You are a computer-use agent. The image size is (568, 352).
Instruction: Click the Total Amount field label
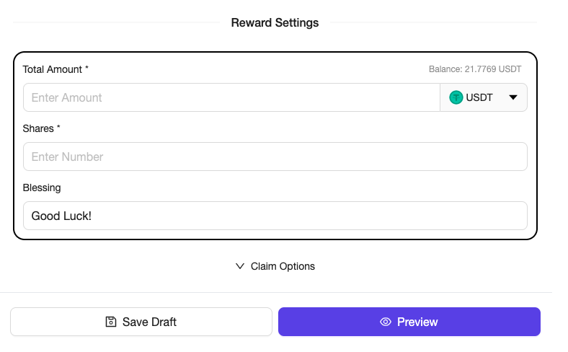point(53,69)
